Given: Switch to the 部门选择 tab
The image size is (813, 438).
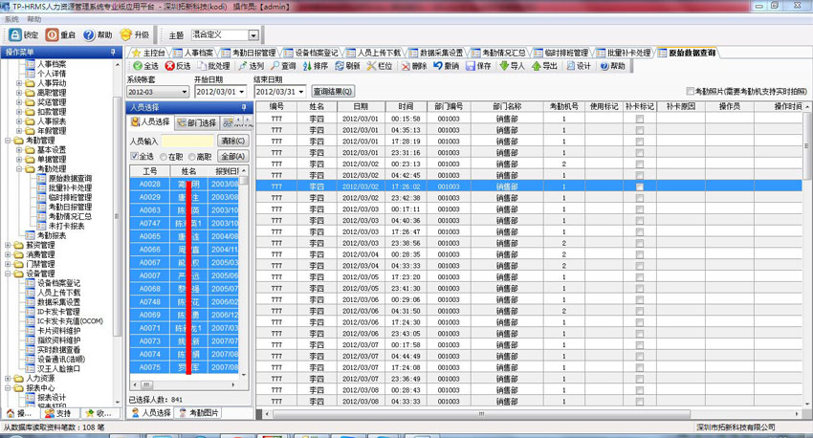Looking at the screenshot, I should pyautogui.click(x=196, y=122).
